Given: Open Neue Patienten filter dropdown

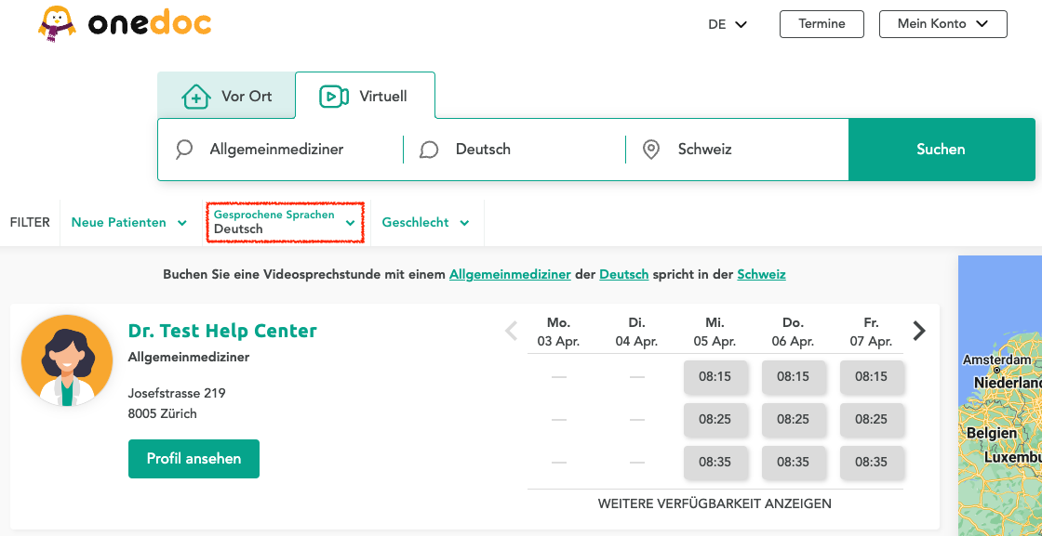Looking at the screenshot, I should tap(128, 223).
